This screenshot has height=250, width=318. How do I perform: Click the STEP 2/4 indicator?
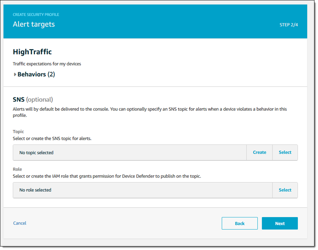(x=289, y=25)
